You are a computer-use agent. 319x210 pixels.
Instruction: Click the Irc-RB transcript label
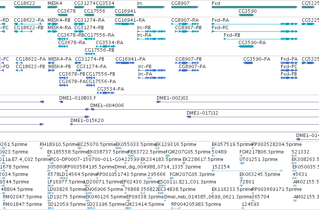click(144, 28)
